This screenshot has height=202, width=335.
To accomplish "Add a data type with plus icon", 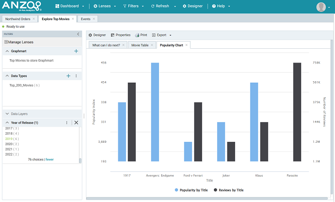I will [68, 76].
